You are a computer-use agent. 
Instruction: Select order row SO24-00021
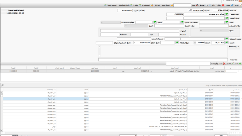pos(121,127)
